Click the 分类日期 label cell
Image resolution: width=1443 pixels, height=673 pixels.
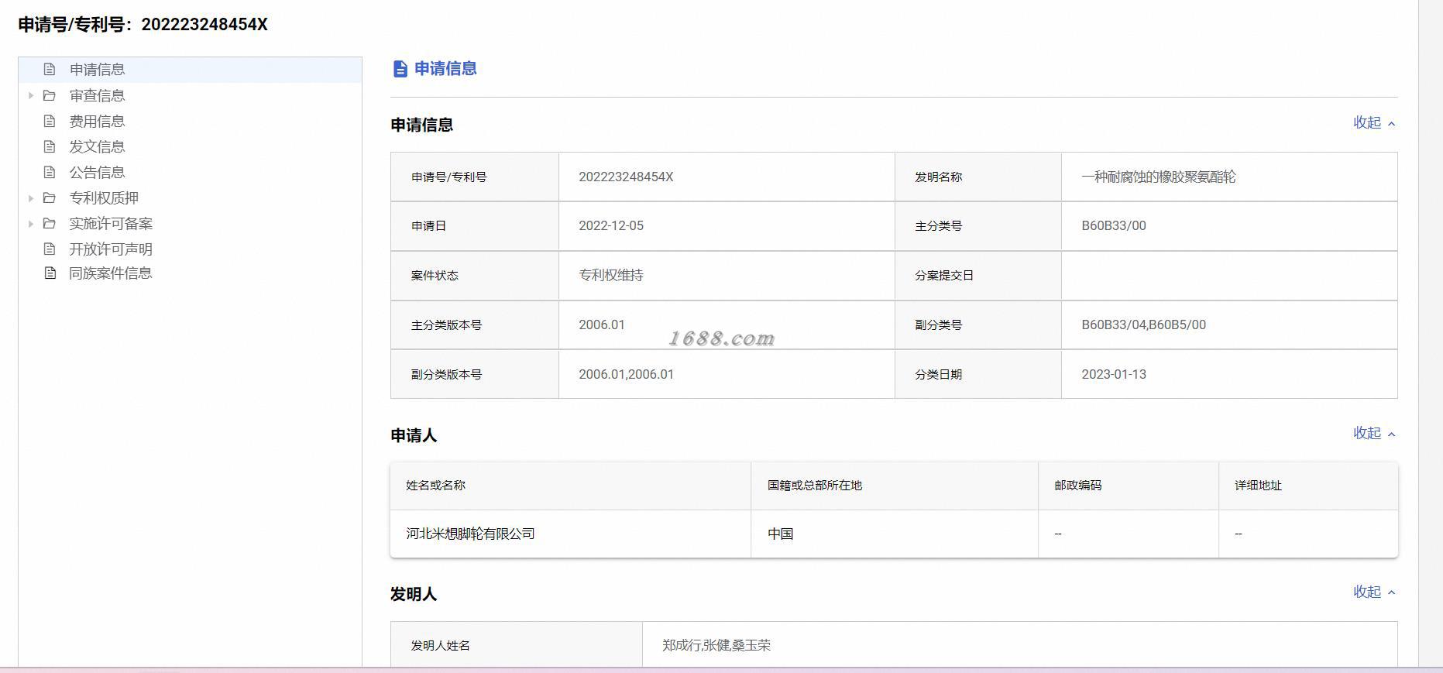click(x=977, y=374)
